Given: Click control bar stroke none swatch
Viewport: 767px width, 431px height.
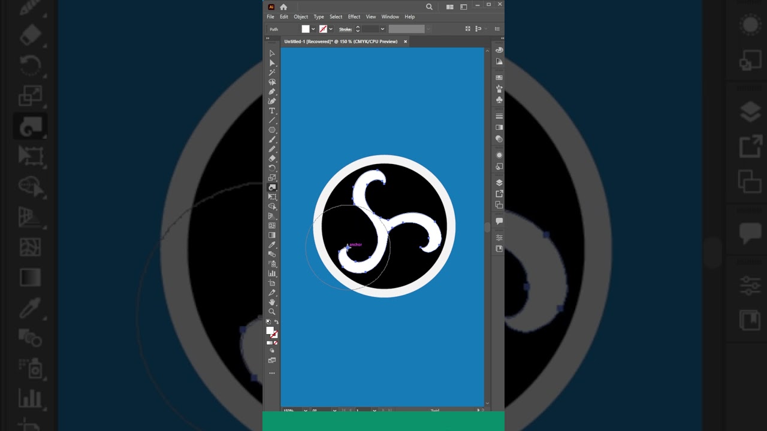Looking at the screenshot, I should (x=323, y=29).
